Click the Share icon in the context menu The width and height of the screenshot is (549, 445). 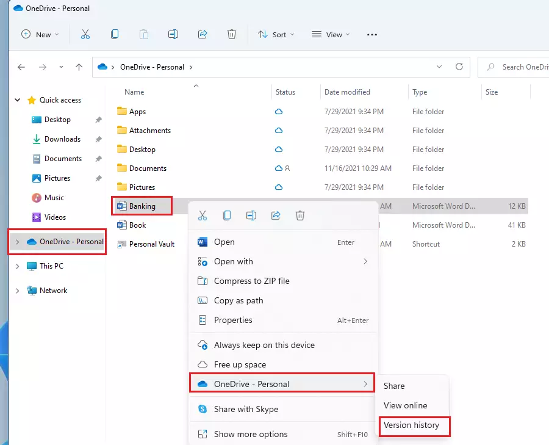pos(276,215)
